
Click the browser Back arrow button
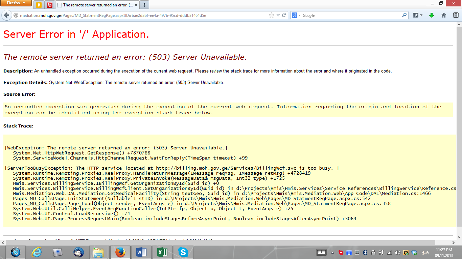point(6,15)
